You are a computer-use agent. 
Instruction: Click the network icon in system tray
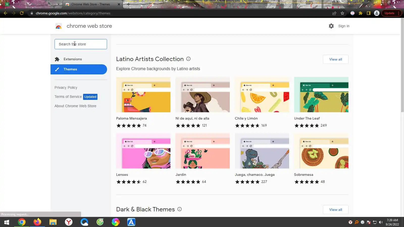(x=375, y=222)
